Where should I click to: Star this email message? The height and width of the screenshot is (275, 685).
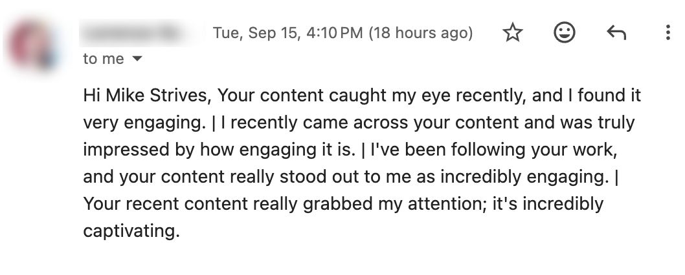tap(513, 33)
